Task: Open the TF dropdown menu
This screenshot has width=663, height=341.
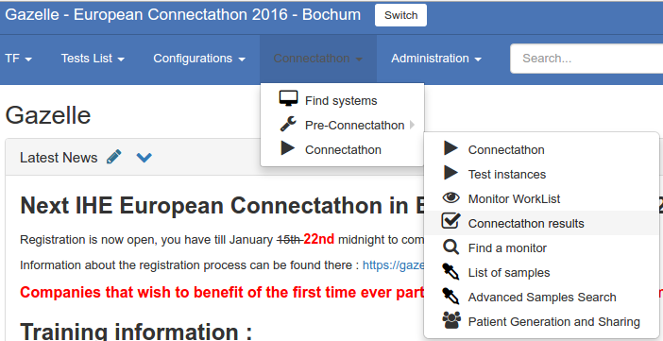Action: coord(19,59)
